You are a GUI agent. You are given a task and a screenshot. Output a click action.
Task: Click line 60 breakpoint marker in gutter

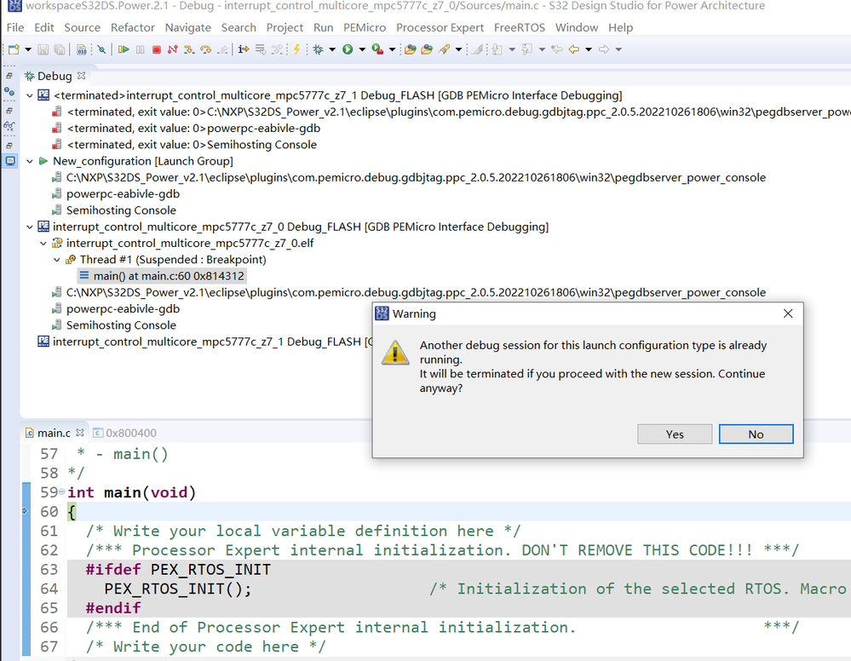(25, 511)
